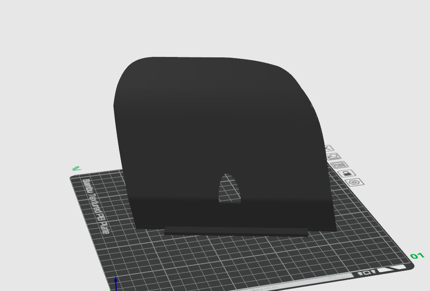
Task: Click the partially hidden top plate icon
Action: 328,148
